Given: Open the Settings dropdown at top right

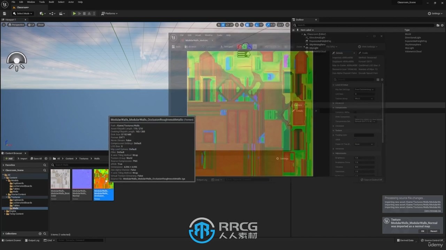Looking at the screenshot, I should 436,14.
